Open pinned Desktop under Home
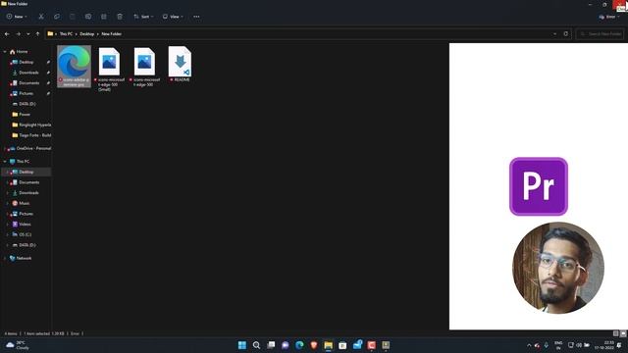This screenshot has height=353, width=628. pyautogui.click(x=26, y=62)
